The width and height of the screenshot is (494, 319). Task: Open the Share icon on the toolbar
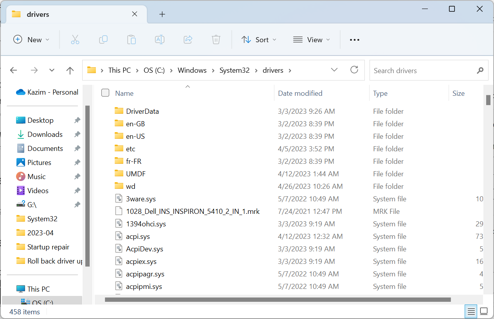188,39
